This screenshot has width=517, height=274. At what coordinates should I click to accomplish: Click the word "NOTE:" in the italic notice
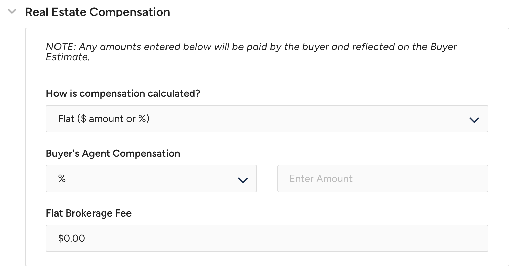61,47
